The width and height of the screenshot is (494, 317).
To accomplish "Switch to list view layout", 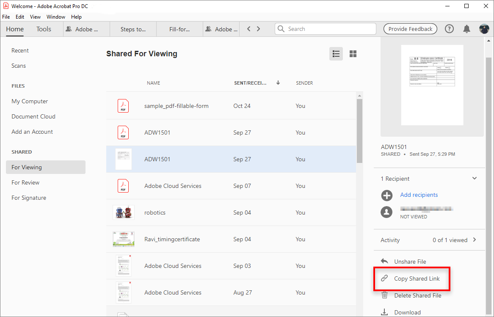I will point(336,54).
